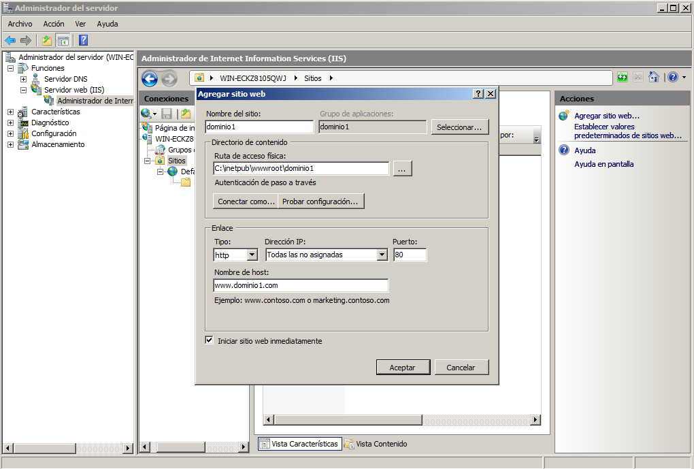694x469 pixels.
Task: Click the IIS navigation back button
Action: pos(150,79)
